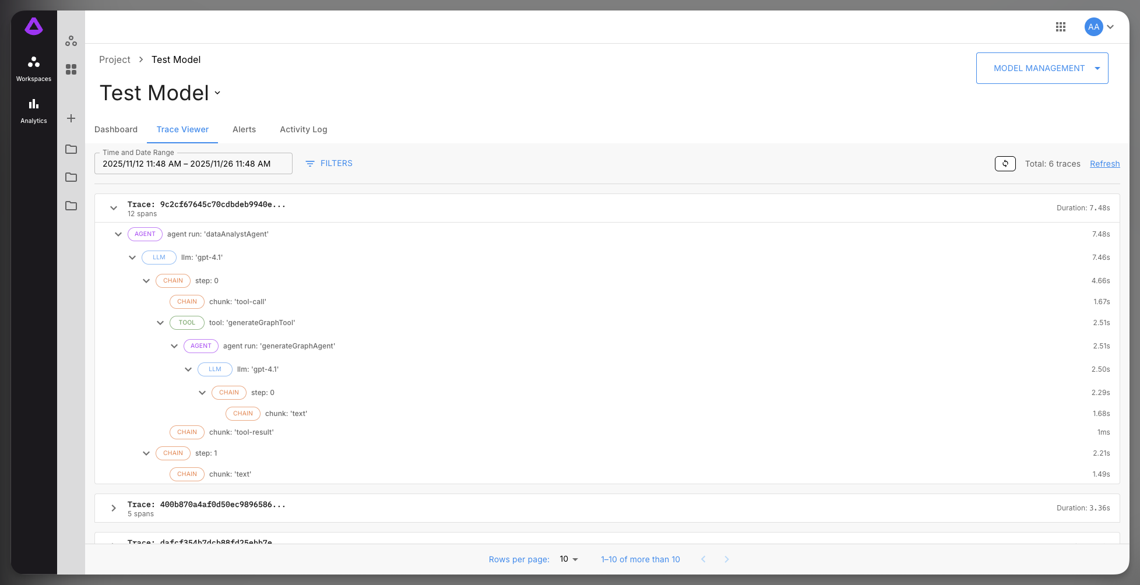This screenshot has width=1140, height=585.
Task: Open Workspaces in the left sidebar
Action: [34, 69]
